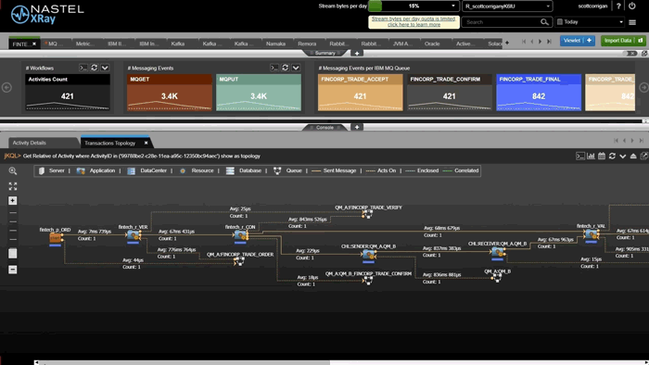
Task: Toggle Correlated legend filter
Action: (x=461, y=170)
